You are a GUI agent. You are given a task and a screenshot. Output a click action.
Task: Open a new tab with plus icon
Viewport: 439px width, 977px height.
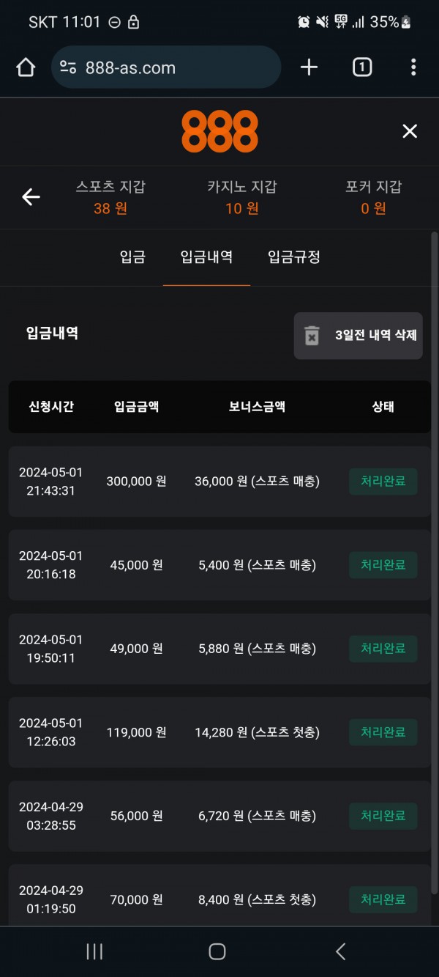click(309, 68)
